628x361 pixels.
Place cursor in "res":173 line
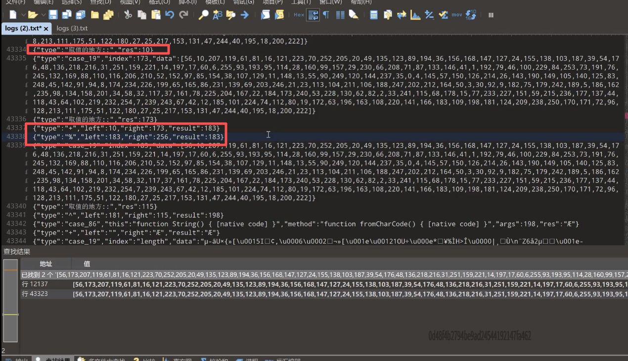[x=95, y=119]
